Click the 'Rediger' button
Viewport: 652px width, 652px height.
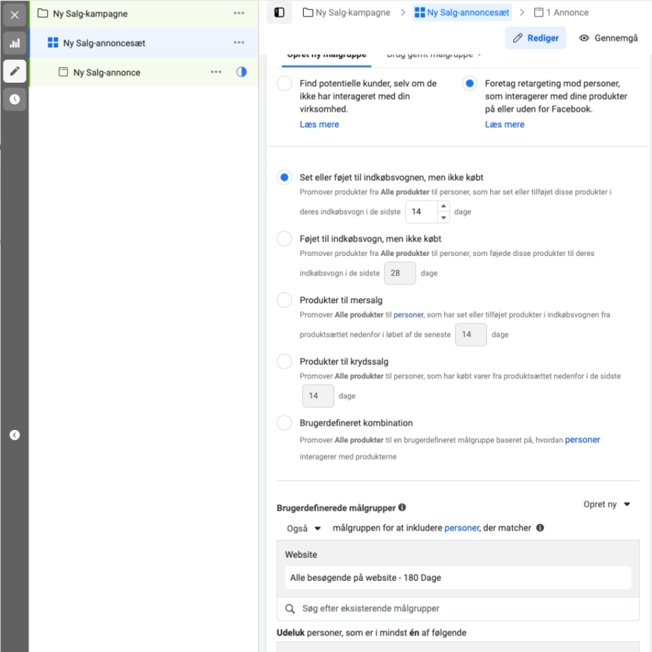535,38
